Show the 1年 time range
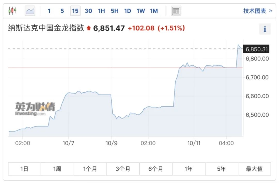Viewport: 279px width, 183px height. click(189, 169)
